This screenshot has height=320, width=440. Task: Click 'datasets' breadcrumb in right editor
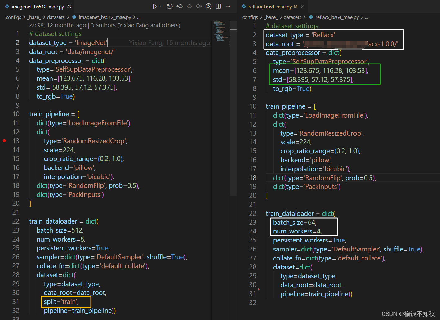292,17
